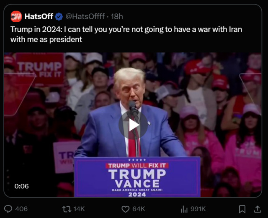Bookmark the post with bookmark icon

(242, 209)
